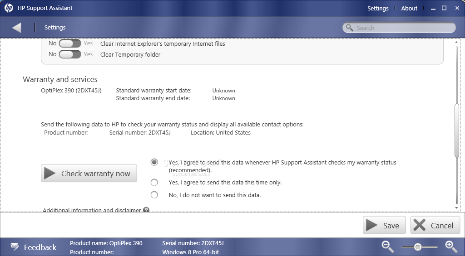Image resolution: width=465 pixels, height=256 pixels.
Task: Click Serial number: 2DXT45J in data row
Action: (x=140, y=133)
